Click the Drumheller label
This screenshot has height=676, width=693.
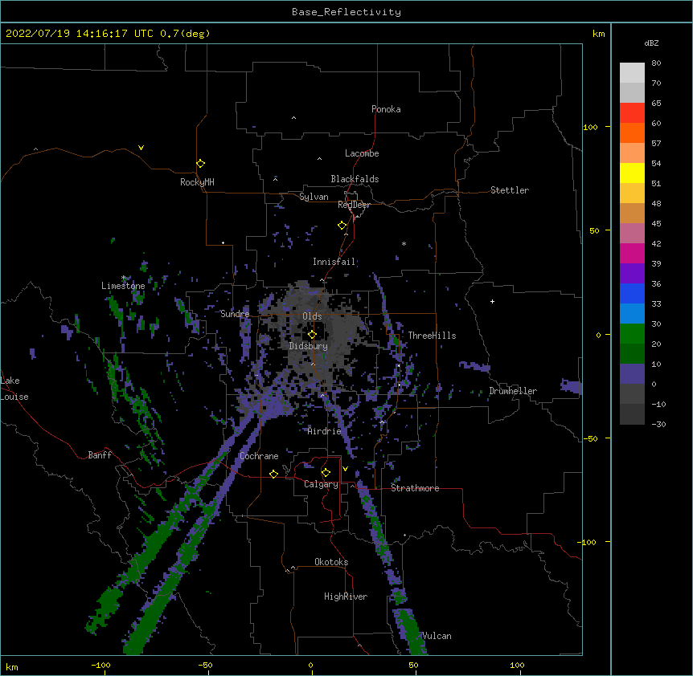tap(513, 391)
